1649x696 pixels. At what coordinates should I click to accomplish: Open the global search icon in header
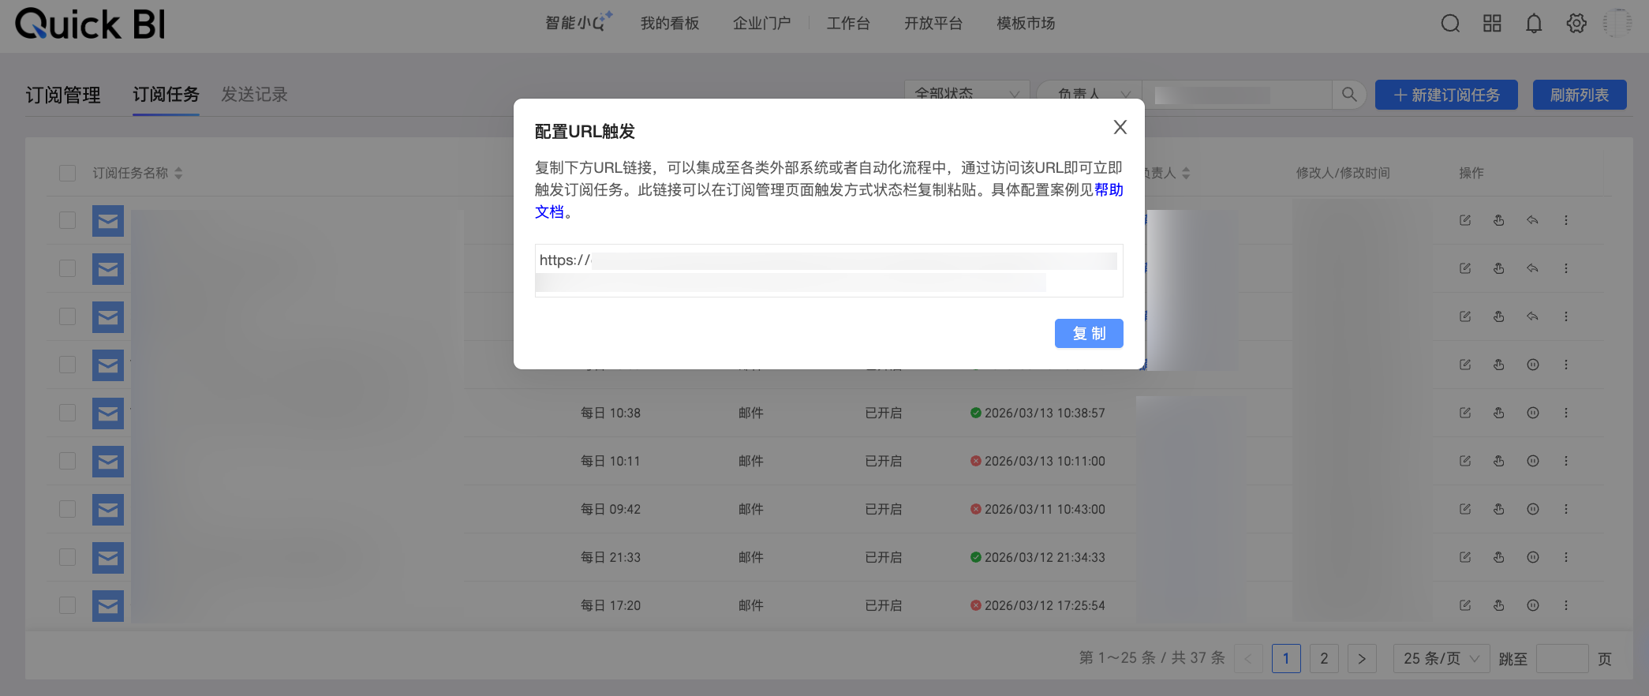click(1450, 24)
